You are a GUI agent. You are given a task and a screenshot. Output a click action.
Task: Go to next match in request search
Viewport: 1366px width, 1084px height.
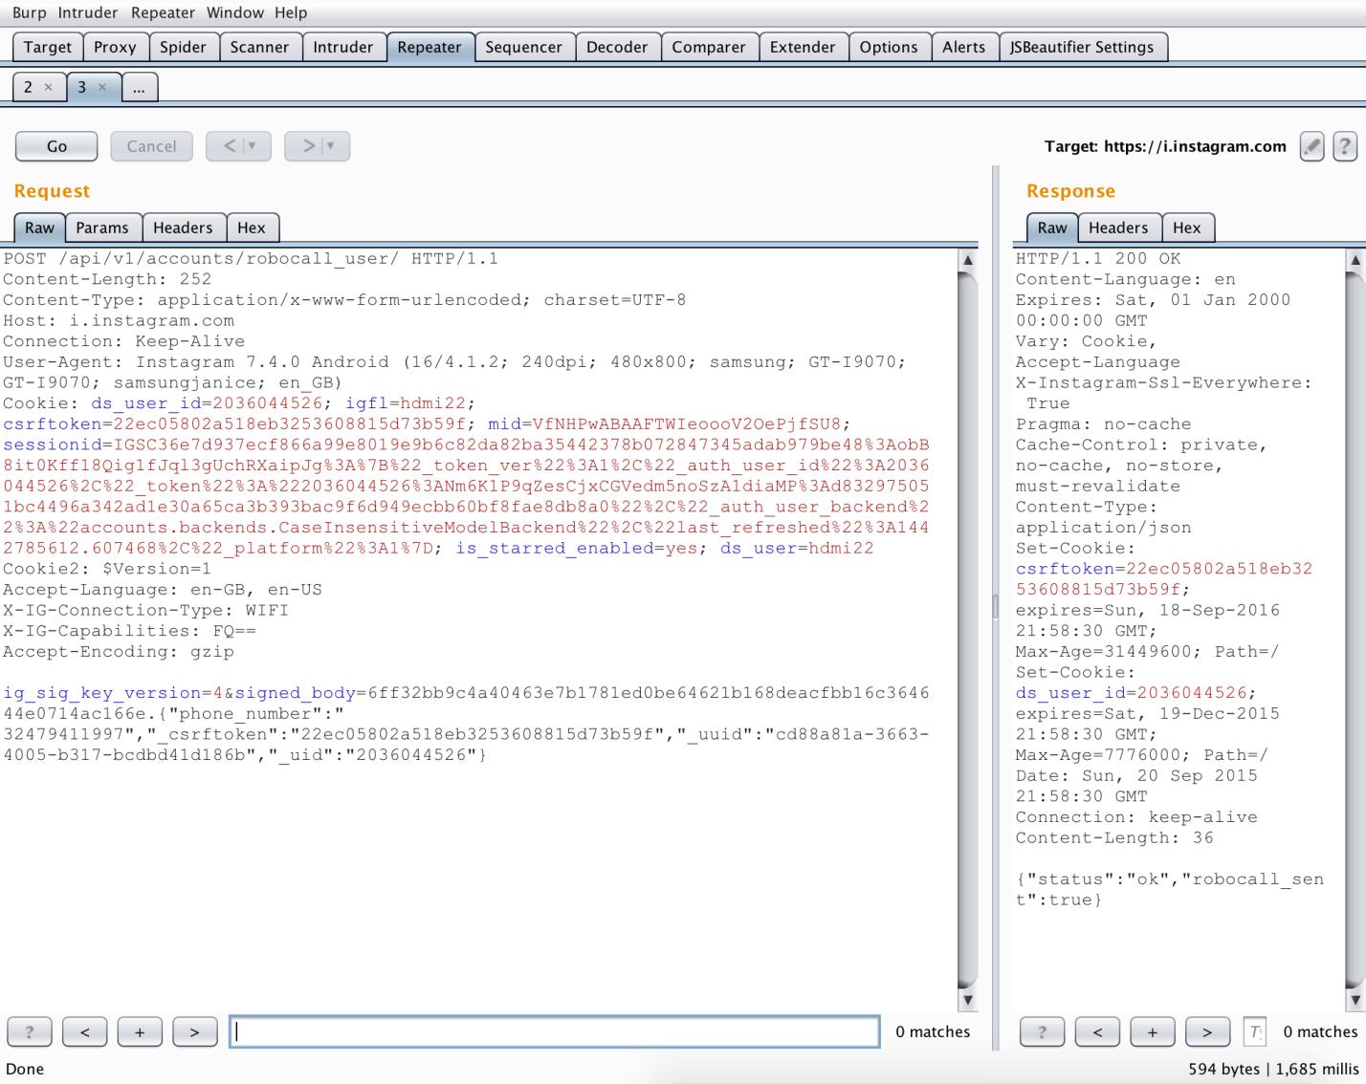coord(194,1031)
